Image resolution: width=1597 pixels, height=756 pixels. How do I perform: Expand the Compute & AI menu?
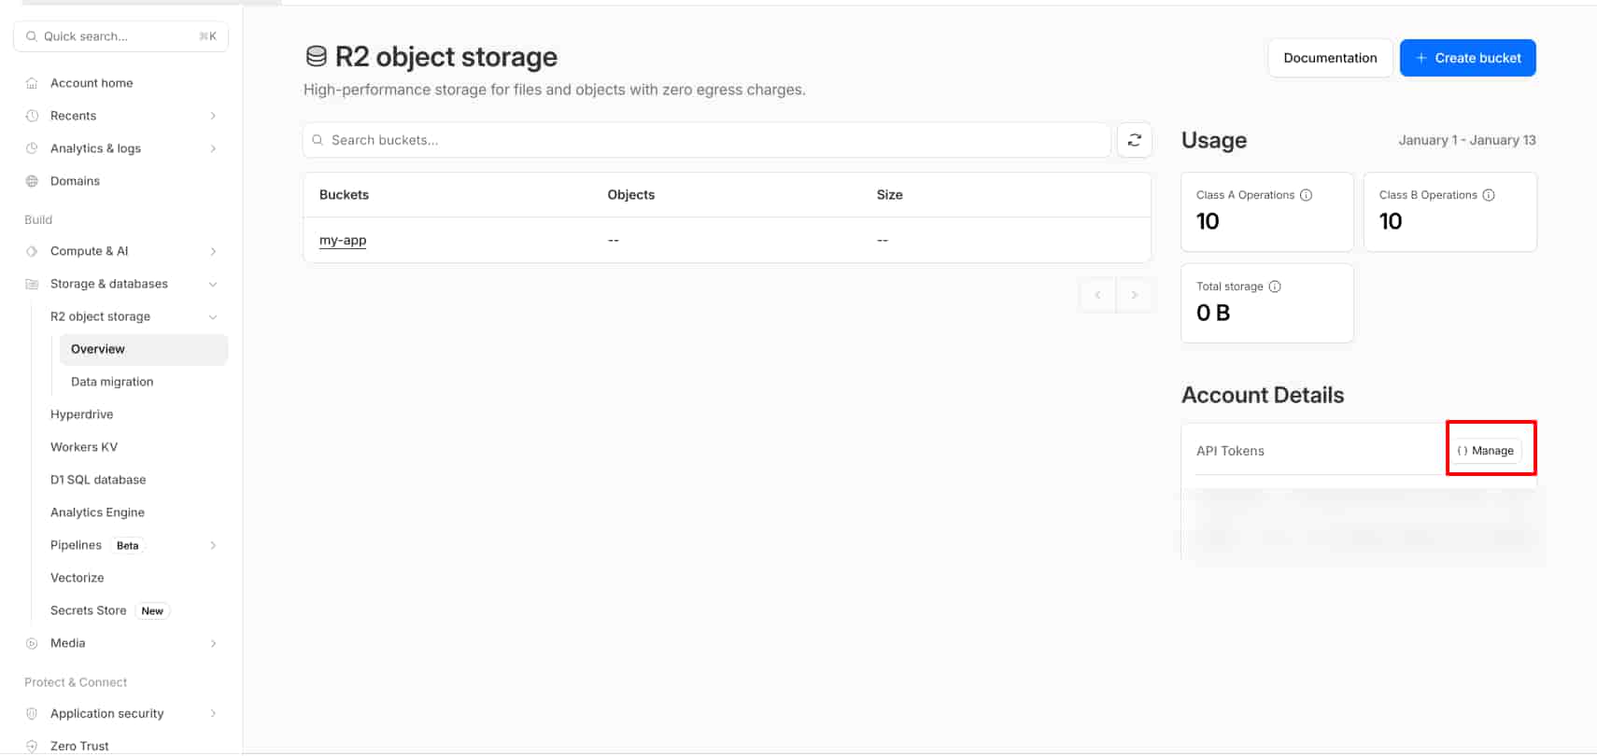tap(213, 251)
